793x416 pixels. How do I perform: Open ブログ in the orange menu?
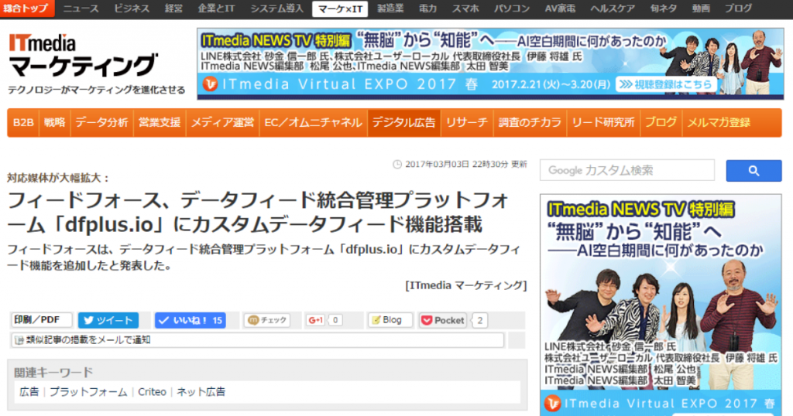point(661,123)
